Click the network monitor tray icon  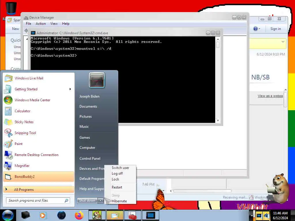259,215
